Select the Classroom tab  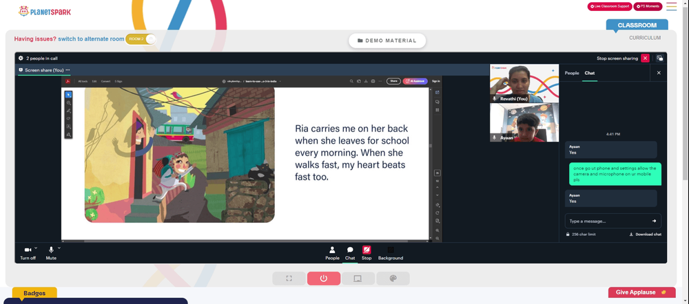637,25
